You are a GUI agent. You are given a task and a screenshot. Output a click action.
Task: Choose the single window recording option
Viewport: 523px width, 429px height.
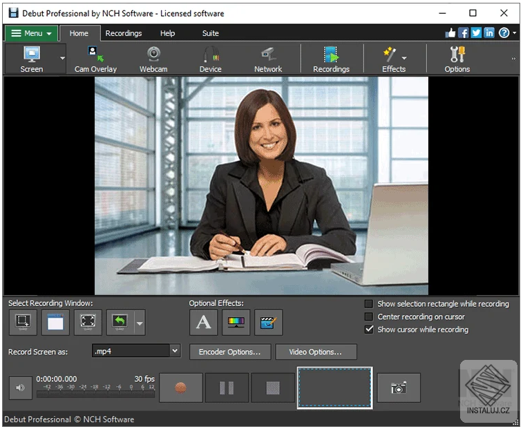tap(55, 323)
